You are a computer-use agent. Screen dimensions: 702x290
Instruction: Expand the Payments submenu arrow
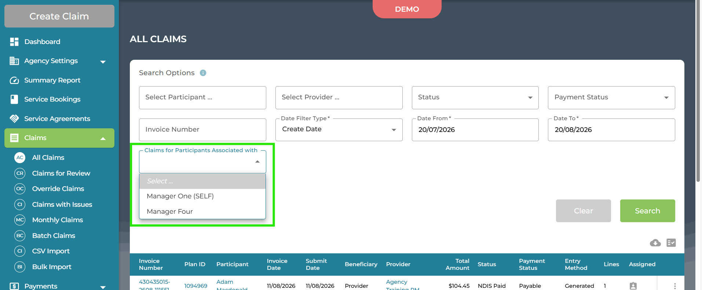[x=103, y=287]
